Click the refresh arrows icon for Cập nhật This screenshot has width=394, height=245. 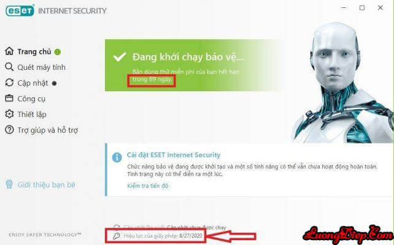(x=9, y=83)
